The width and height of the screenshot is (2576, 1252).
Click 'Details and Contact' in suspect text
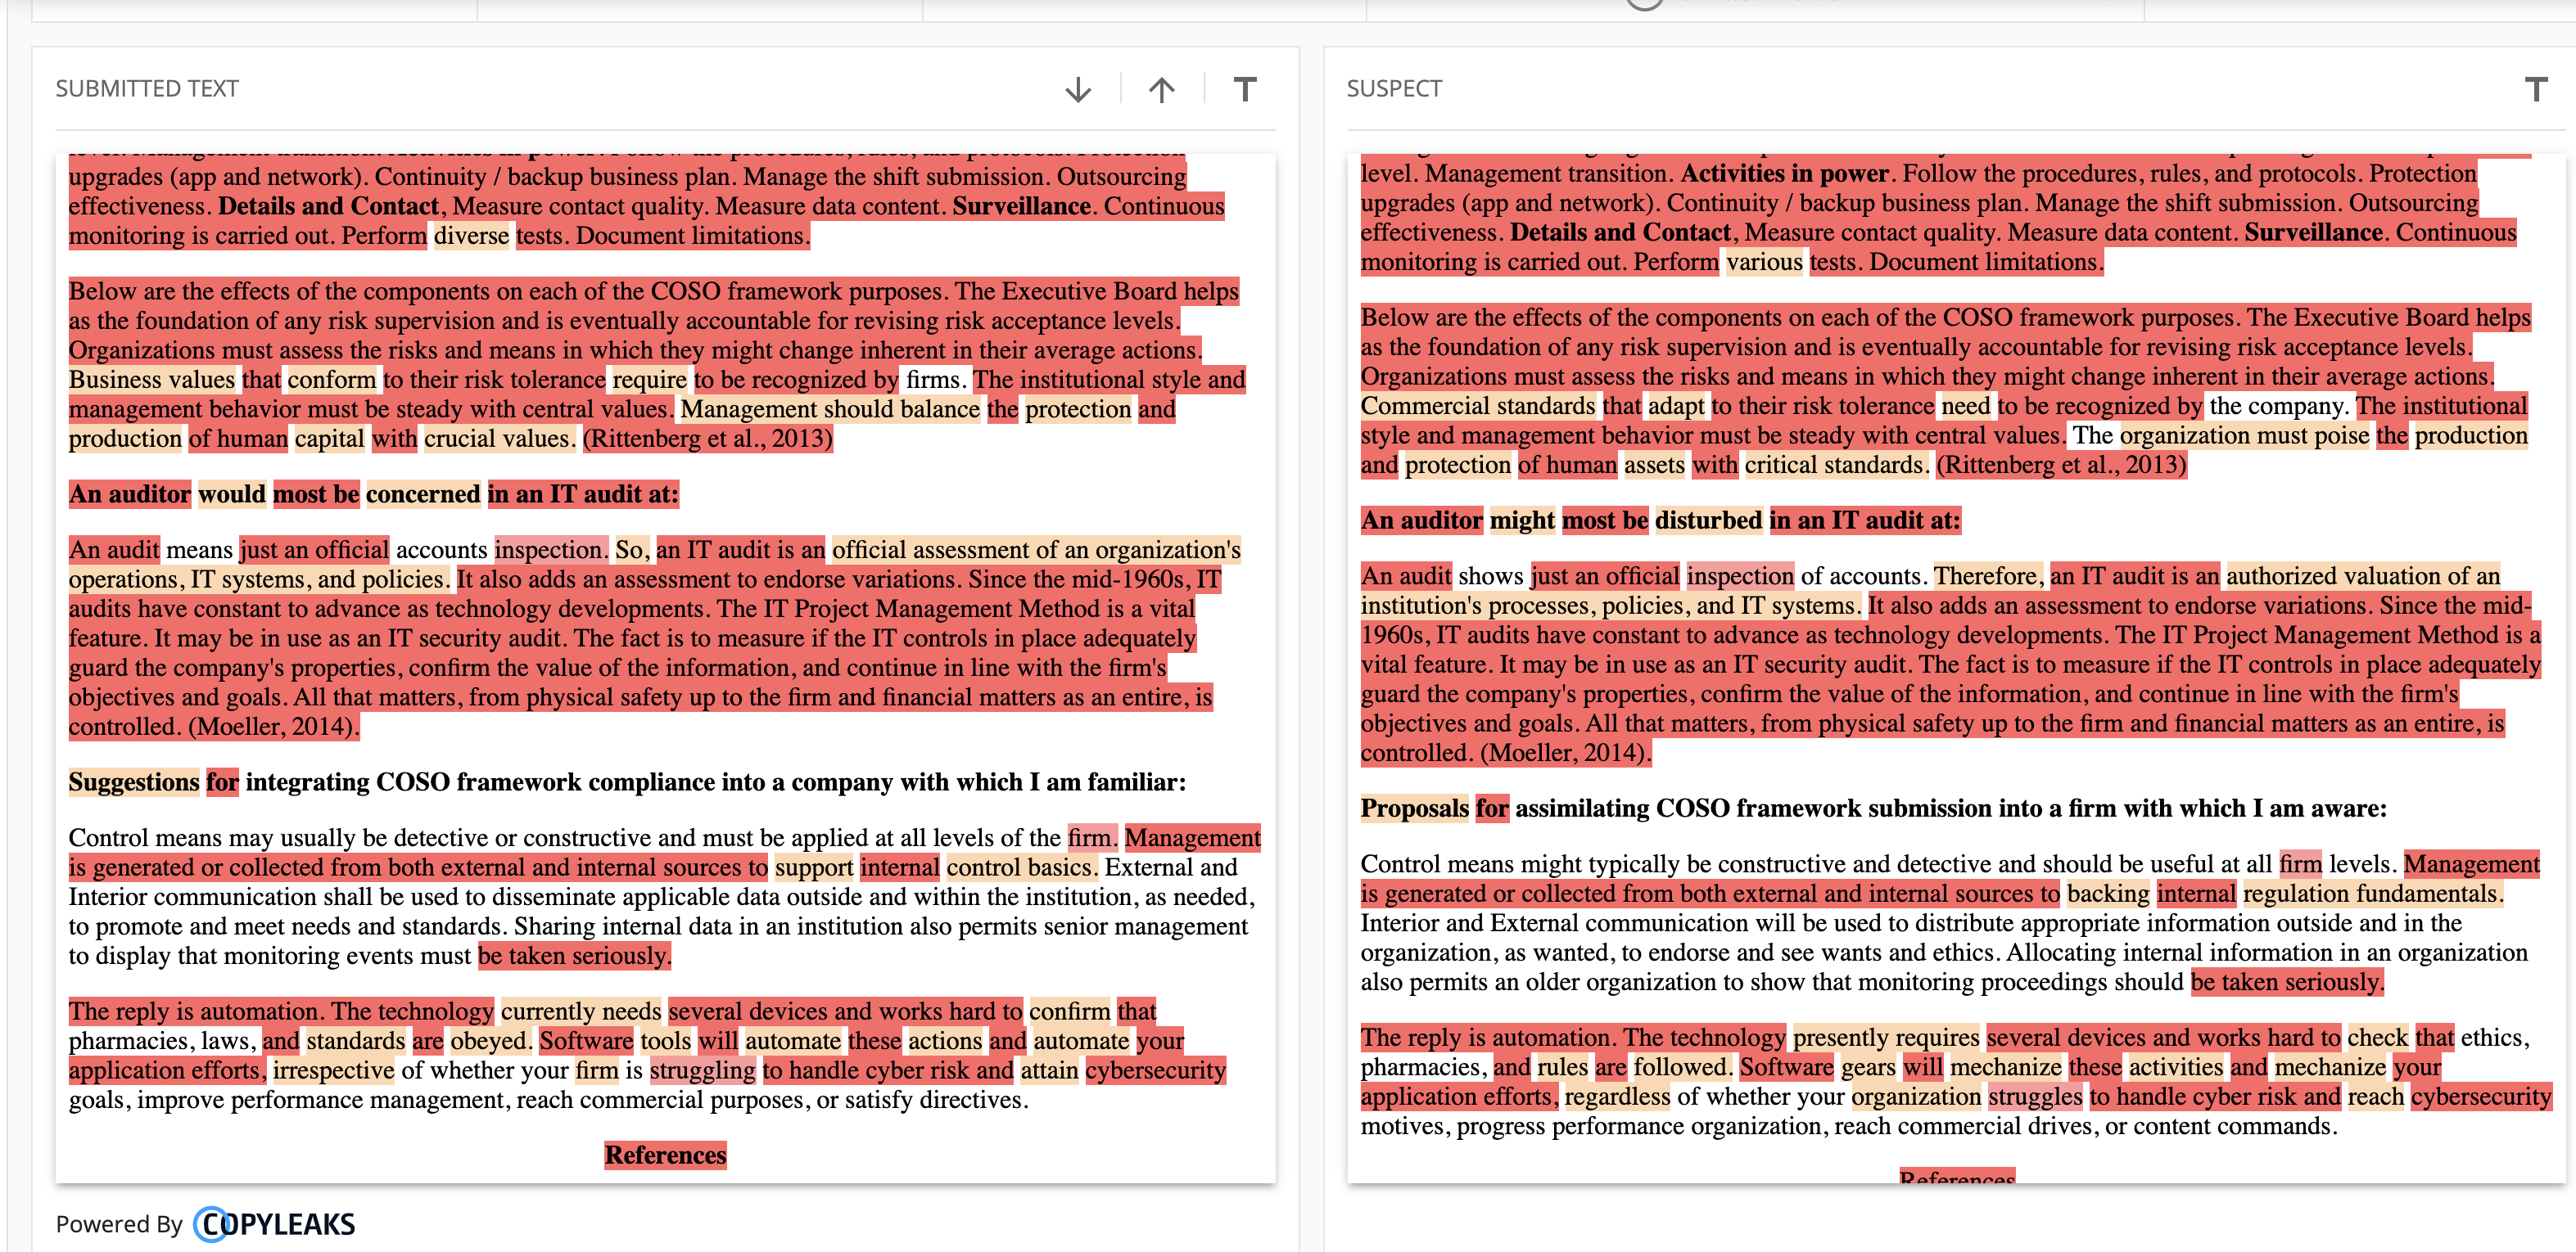(x=1620, y=233)
